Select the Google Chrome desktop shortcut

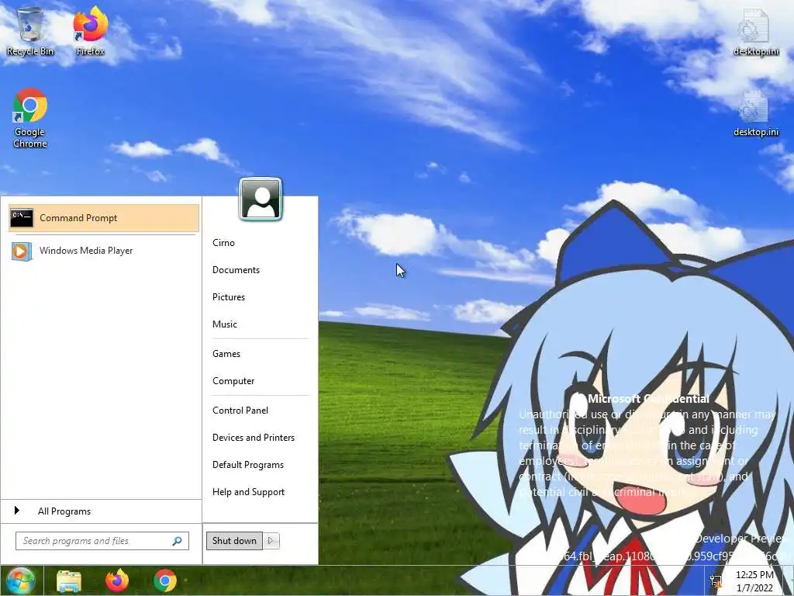(30, 118)
